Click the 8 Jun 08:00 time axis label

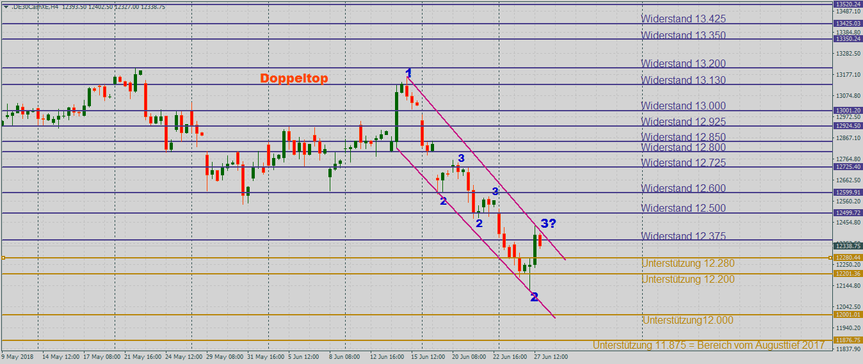coord(344,357)
